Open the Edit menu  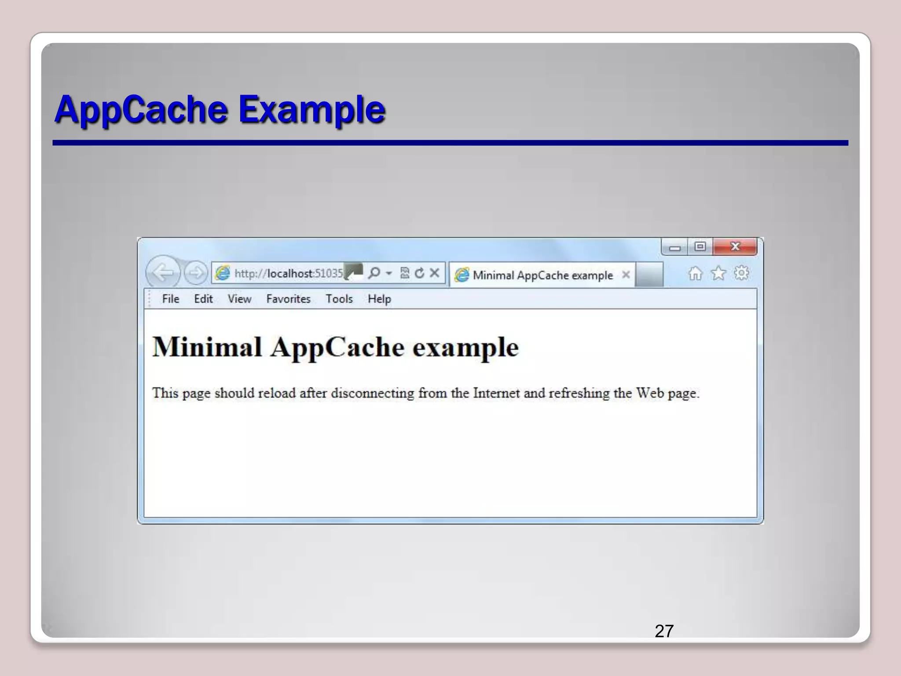point(203,299)
